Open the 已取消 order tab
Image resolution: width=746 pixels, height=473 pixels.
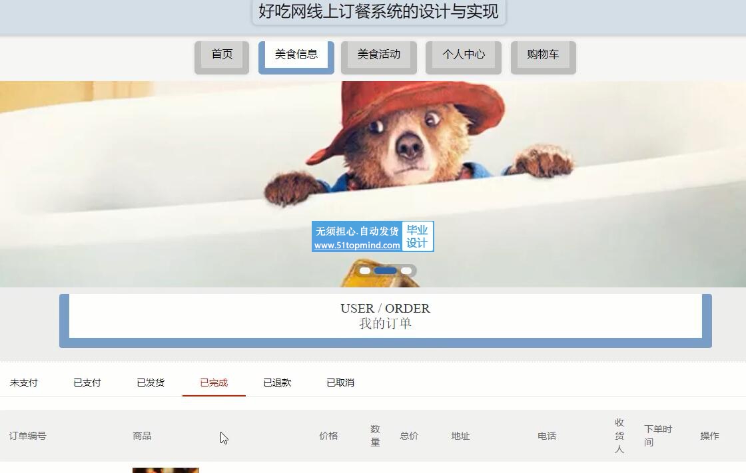pos(340,383)
